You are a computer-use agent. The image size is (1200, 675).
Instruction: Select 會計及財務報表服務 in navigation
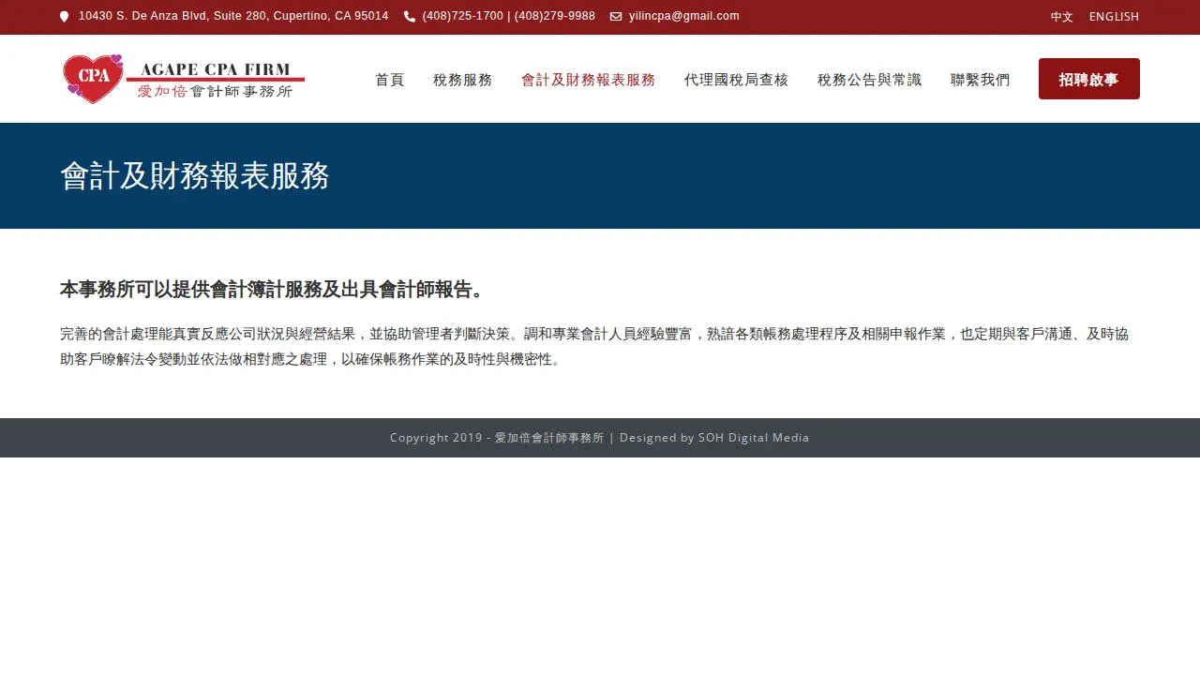coord(589,80)
